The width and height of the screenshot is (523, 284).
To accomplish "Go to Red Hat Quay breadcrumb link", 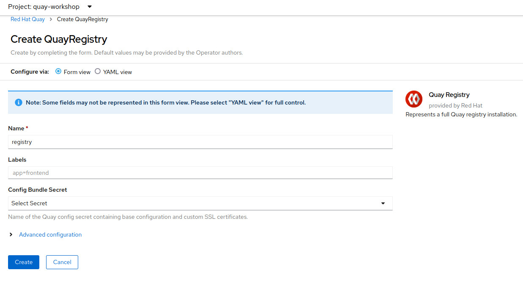I will pyautogui.click(x=27, y=19).
